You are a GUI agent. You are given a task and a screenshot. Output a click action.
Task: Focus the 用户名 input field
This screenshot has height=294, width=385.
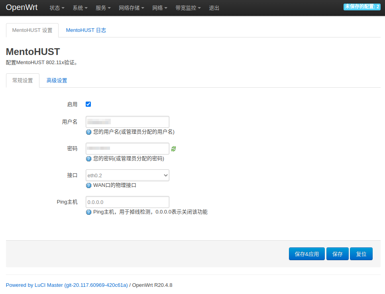coord(128,122)
